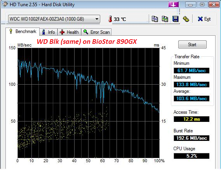Open options with the yellow wrench icon
This screenshot has height=170, width=221.
(x=186, y=19)
